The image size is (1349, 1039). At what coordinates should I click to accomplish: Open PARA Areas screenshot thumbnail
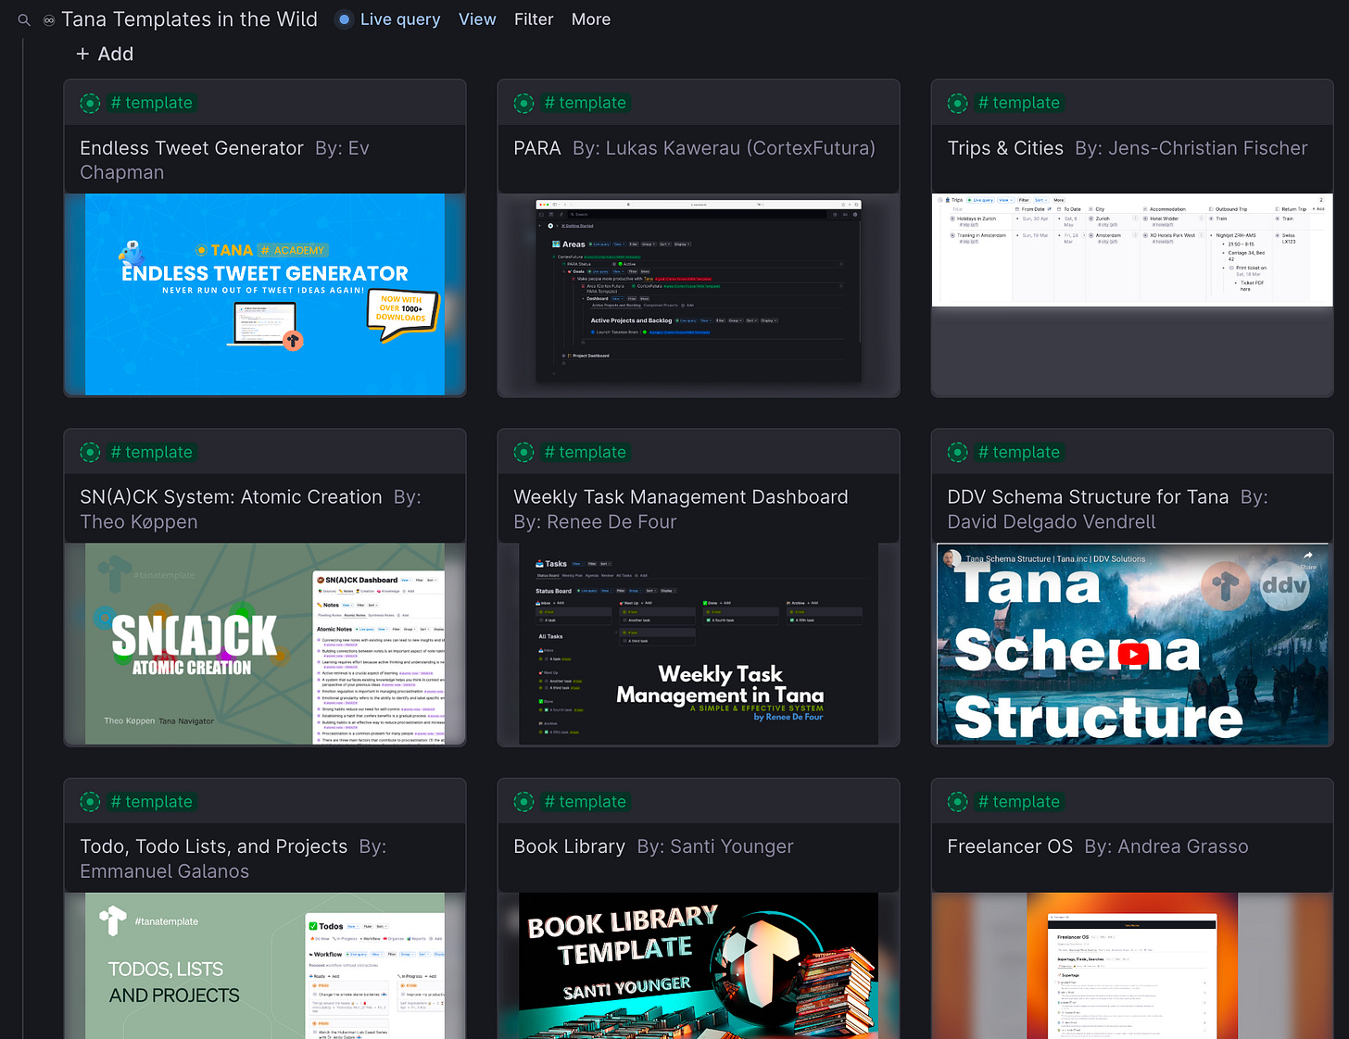point(699,291)
